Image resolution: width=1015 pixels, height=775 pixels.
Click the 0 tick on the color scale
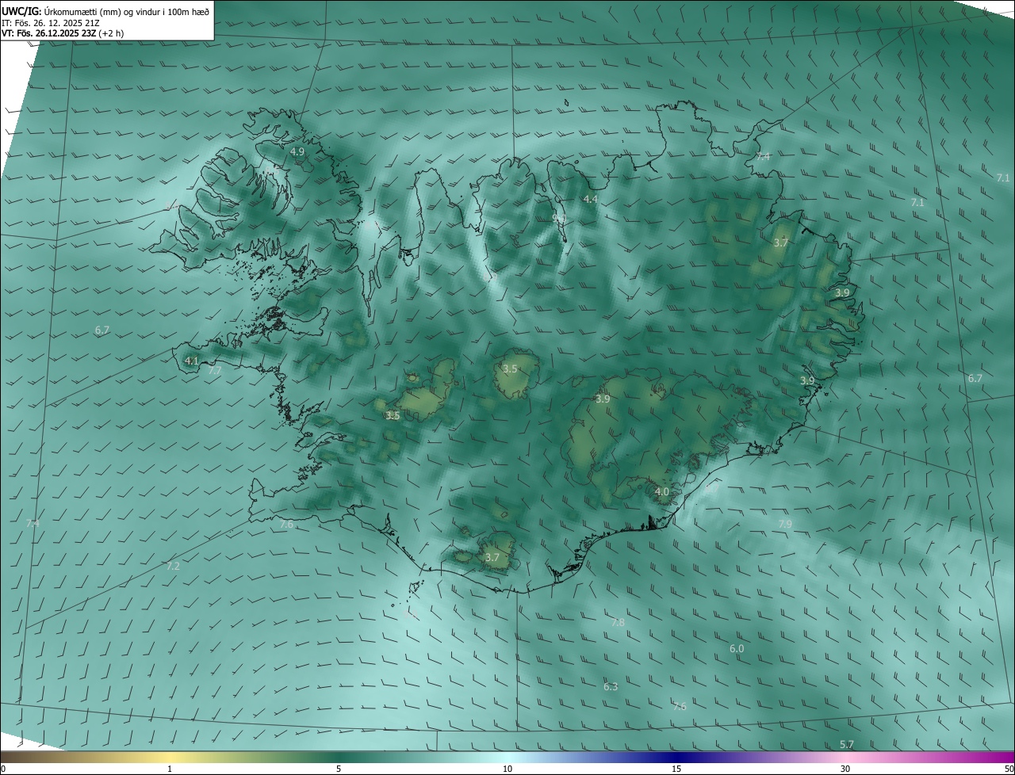point(3,769)
